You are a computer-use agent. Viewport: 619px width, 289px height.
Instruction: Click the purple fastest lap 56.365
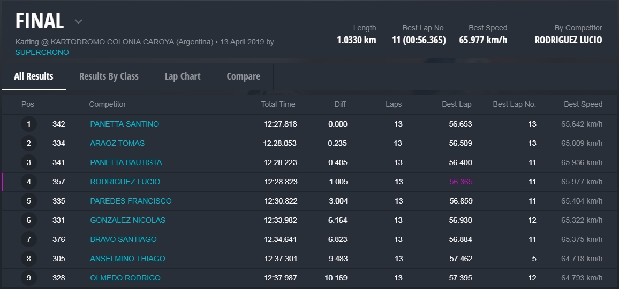(461, 182)
